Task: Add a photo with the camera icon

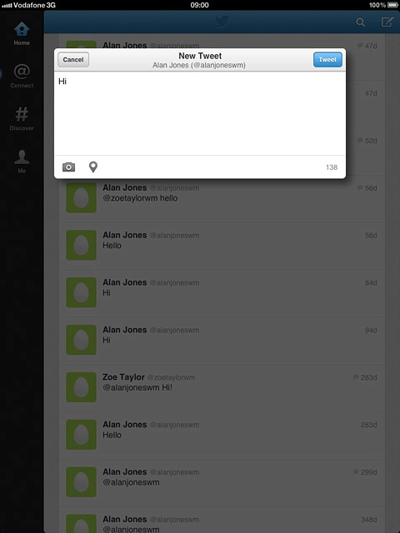Action: point(68,167)
